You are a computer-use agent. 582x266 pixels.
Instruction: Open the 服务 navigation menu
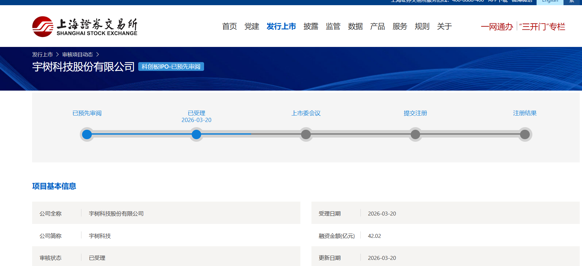(x=400, y=27)
